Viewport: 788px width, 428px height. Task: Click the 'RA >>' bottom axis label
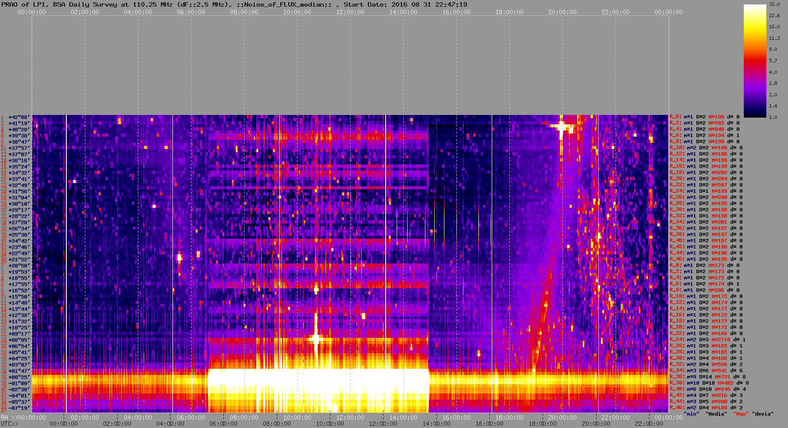[x=8, y=417]
